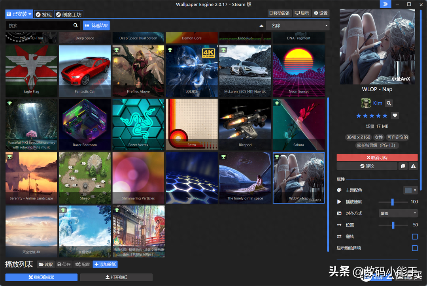
Task: Select the Razer Vortex wallpaper thumbnail
Action: click(x=138, y=124)
